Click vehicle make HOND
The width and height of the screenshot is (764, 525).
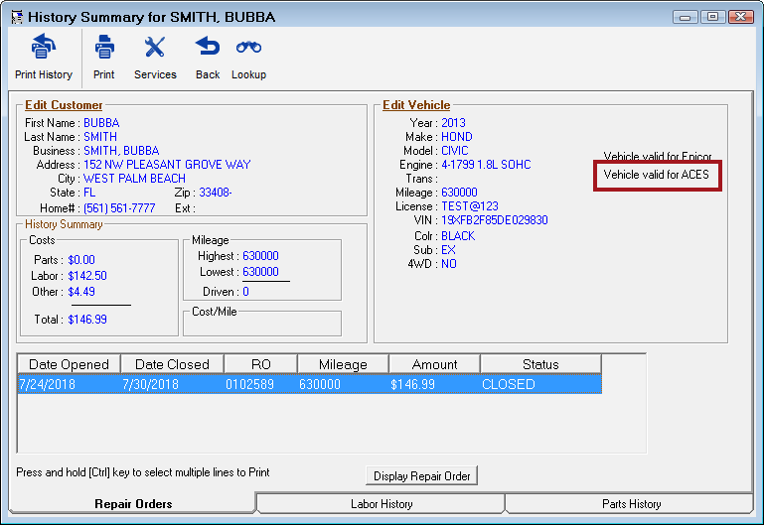[x=457, y=137]
